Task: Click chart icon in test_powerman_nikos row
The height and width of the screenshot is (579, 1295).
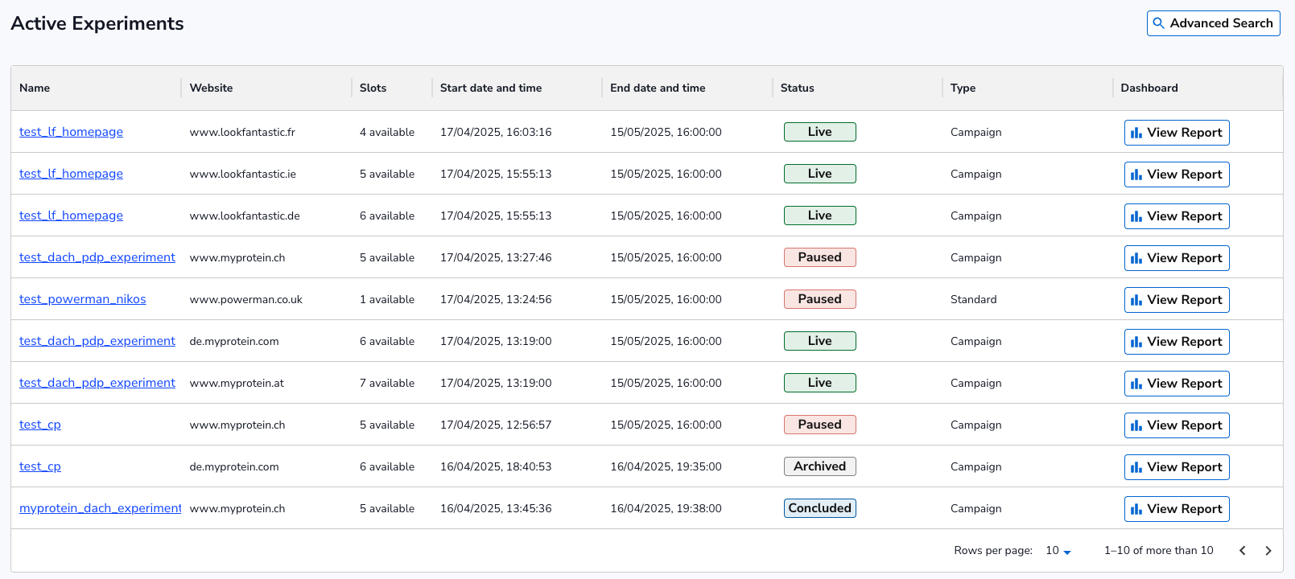Action: tap(1136, 300)
